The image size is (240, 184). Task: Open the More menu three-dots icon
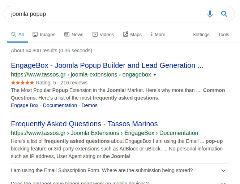point(151,34)
